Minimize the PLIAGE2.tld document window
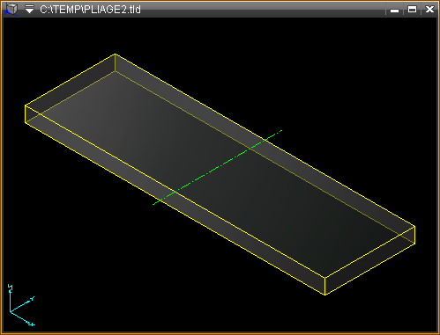 point(394,10)
